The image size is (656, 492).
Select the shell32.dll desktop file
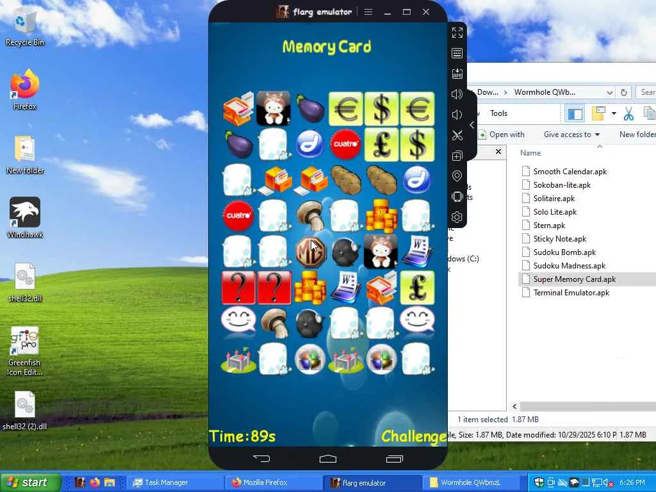[25, 283]
